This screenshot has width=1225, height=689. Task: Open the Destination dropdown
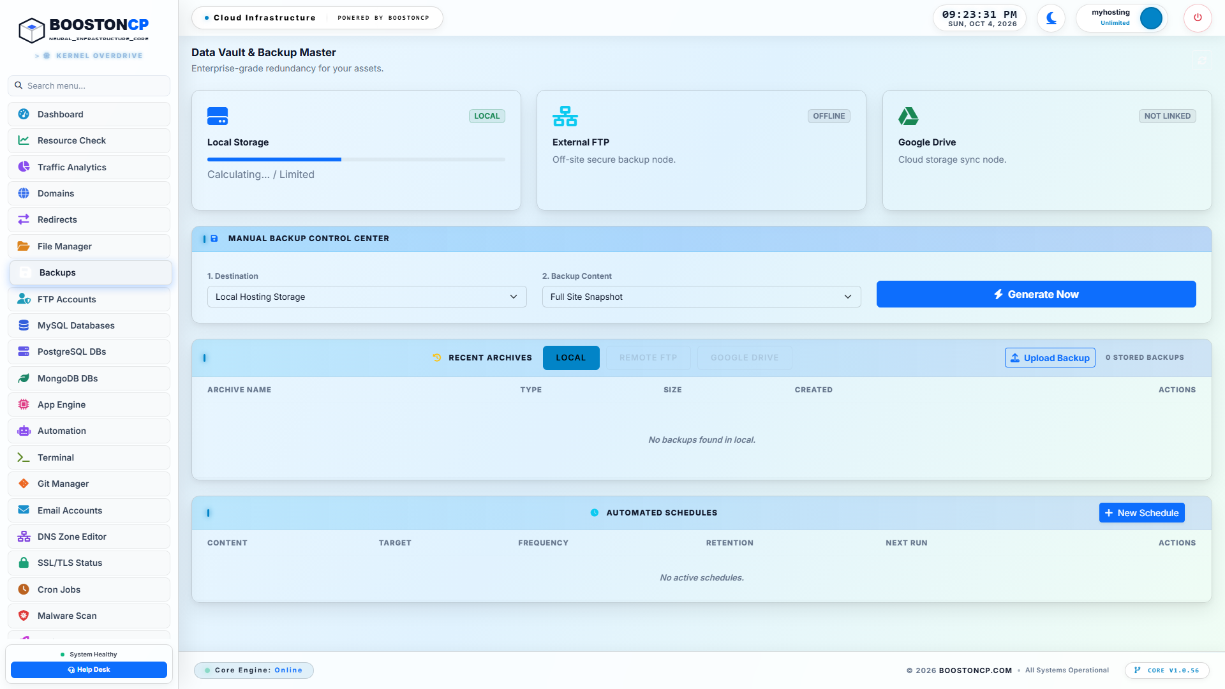[367, 297]
